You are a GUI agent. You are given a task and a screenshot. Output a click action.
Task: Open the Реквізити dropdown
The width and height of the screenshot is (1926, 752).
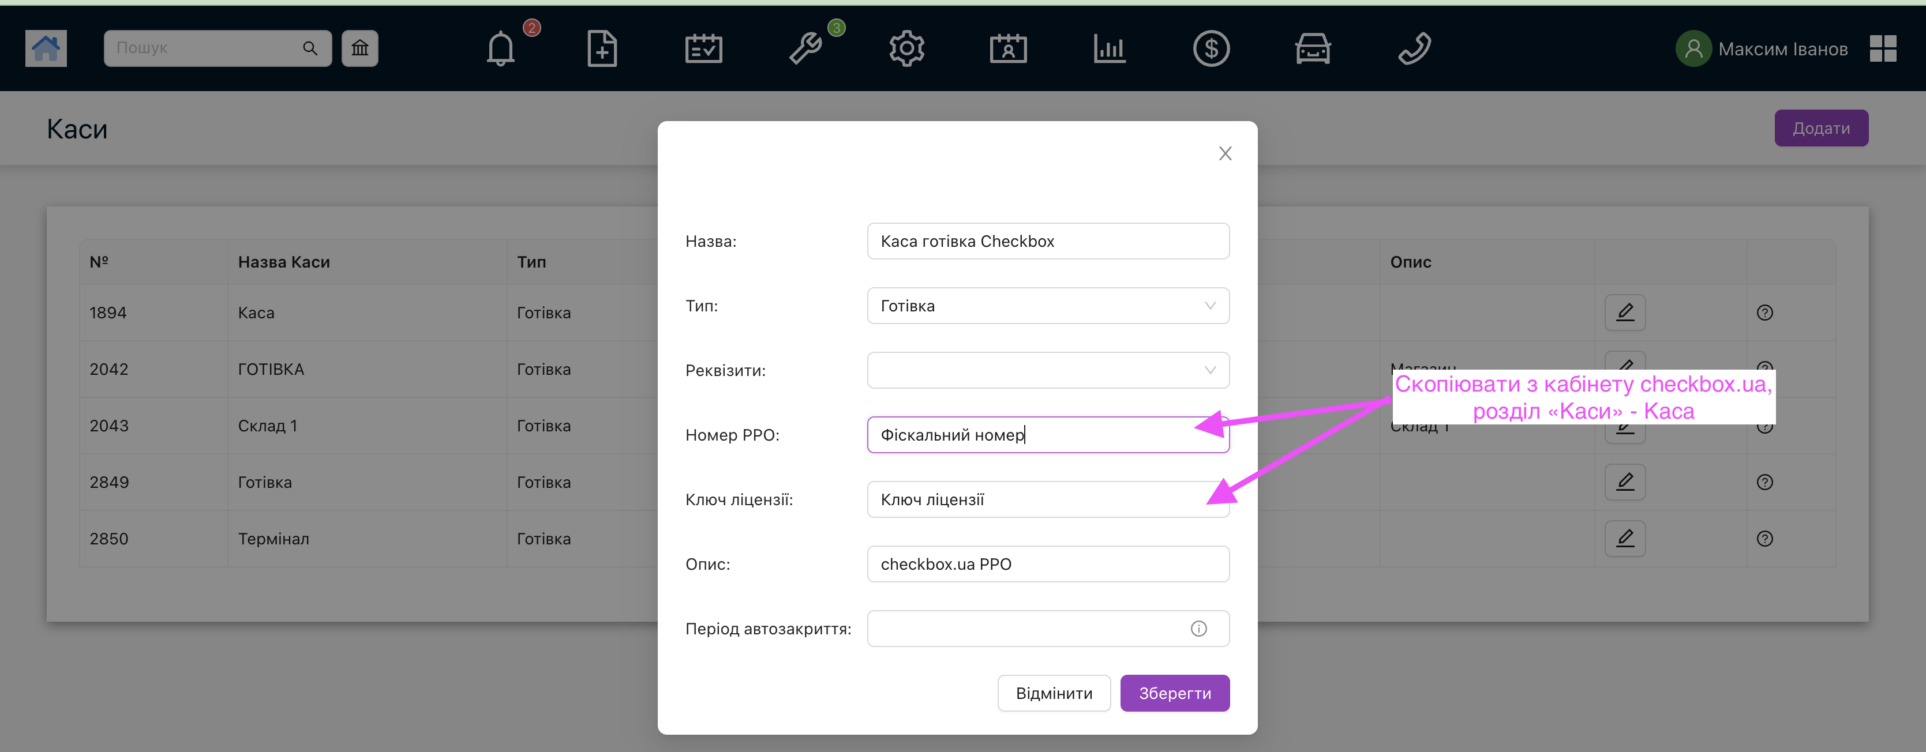coord(1047,370)
